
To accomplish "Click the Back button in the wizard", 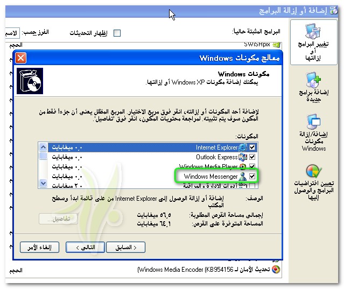I will click(x=126, y=248).
